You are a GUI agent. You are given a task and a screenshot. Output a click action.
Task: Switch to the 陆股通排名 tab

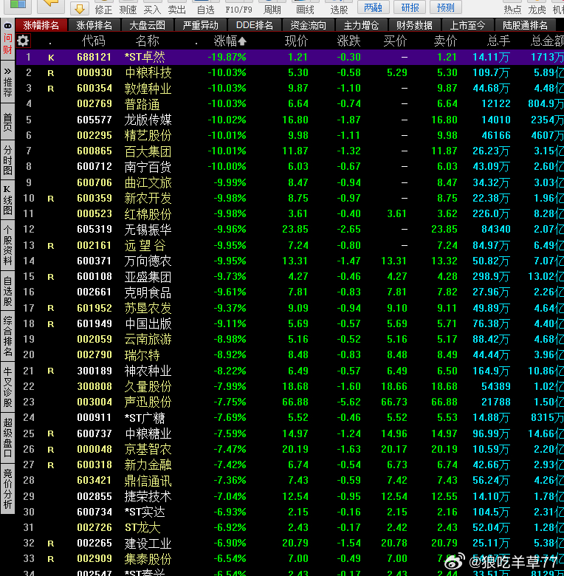tap(525, 25)
